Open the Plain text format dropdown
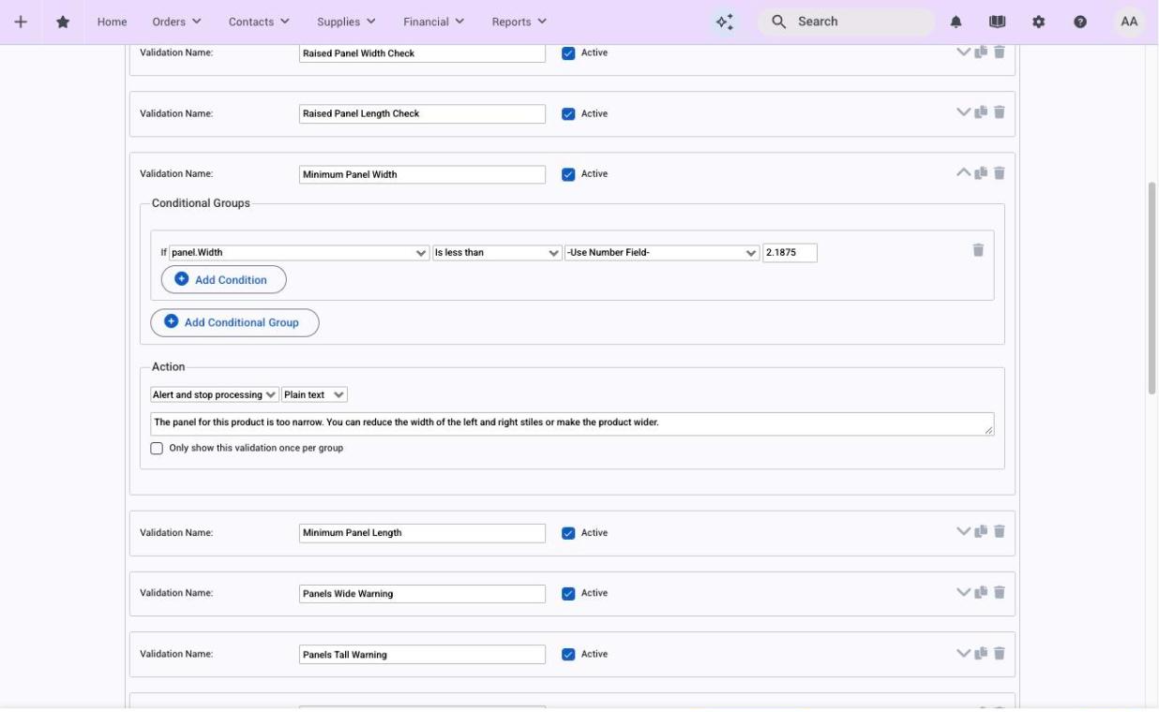This screenshot has height=712, width=1159. point(314,395)
